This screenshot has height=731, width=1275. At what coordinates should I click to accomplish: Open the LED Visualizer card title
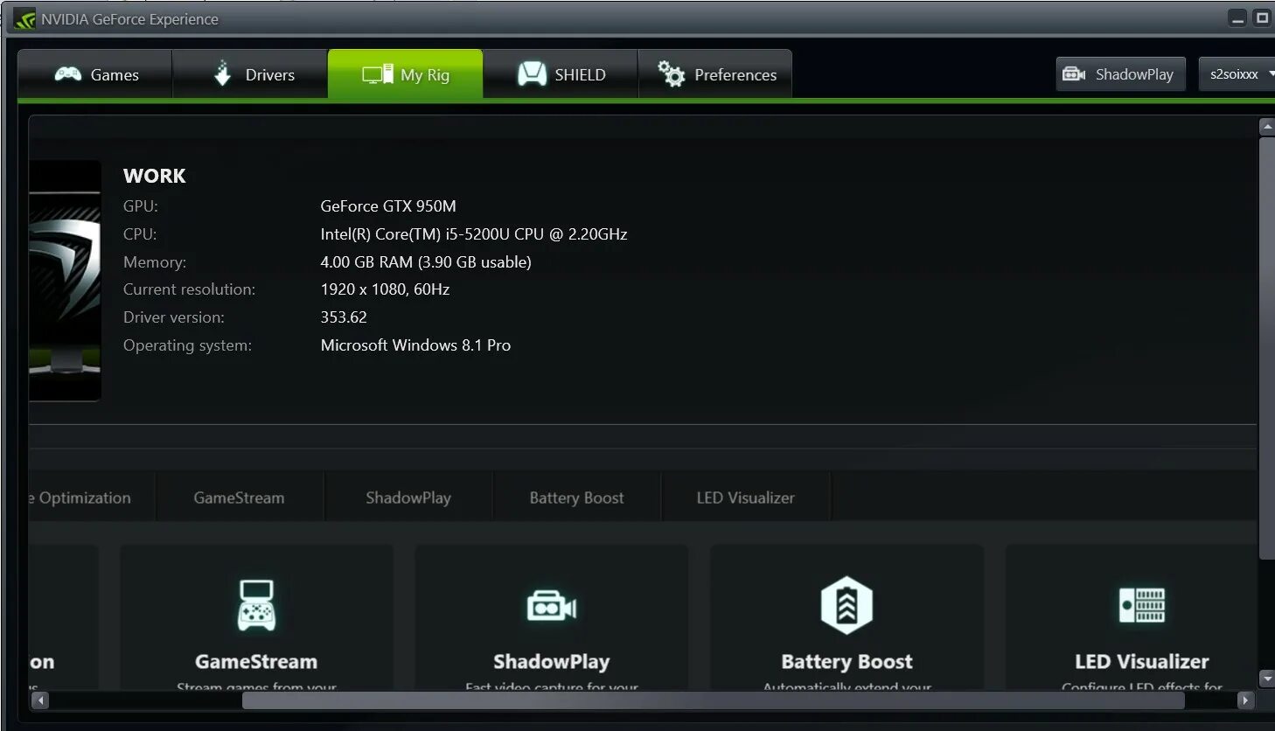tap(1142, 662)
